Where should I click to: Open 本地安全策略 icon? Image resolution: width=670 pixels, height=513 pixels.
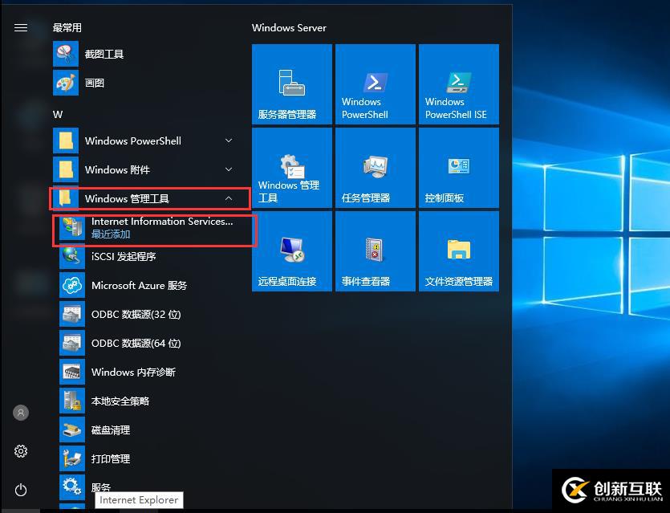point(72,401)
